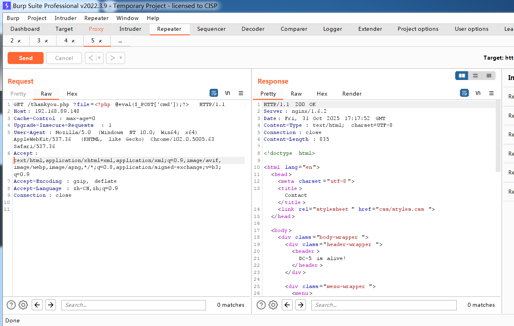
Task: Click the Host header line in request
Action: point(46,111)
